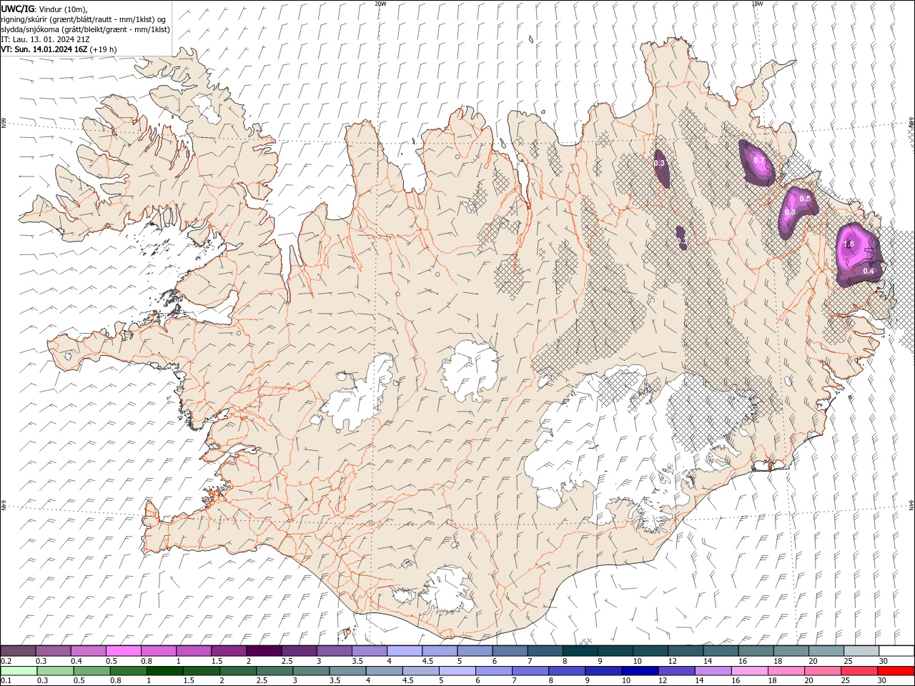Click the dark purple 2–2.5 swatch, upper legend row

pyautogui.click(x=264, y=651)
